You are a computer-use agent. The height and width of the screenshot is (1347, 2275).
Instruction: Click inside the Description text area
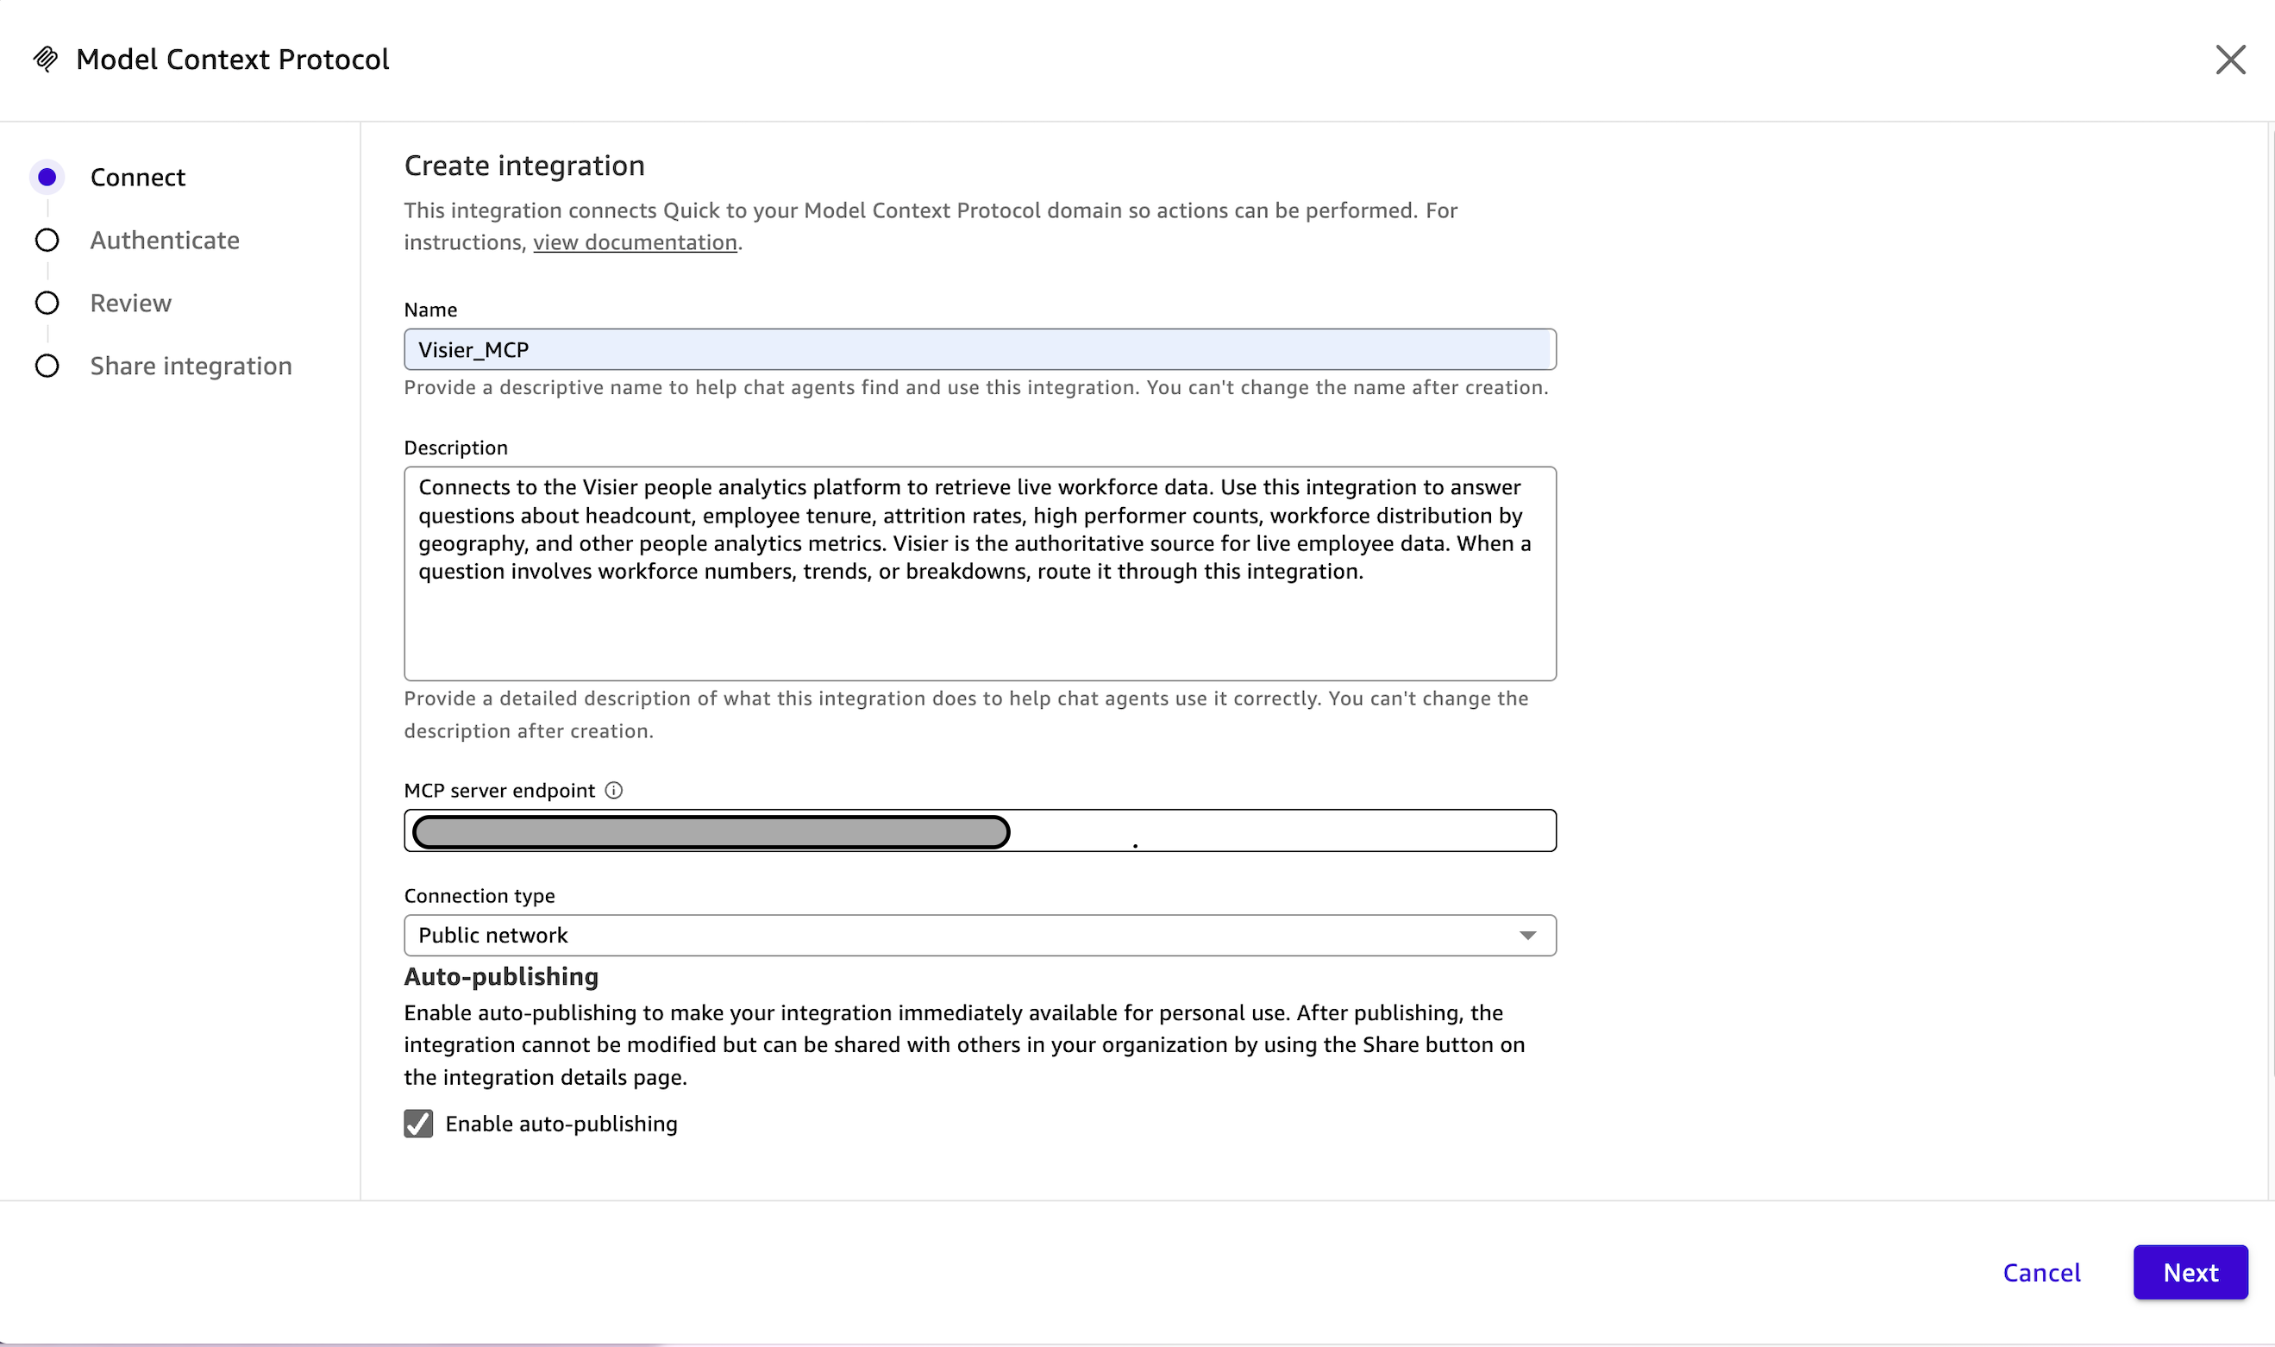[x=979, y=573]
